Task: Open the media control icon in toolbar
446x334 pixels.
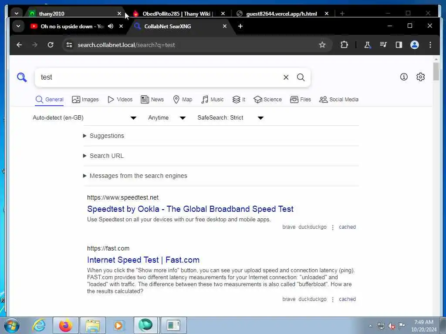Action: point(383,45)
